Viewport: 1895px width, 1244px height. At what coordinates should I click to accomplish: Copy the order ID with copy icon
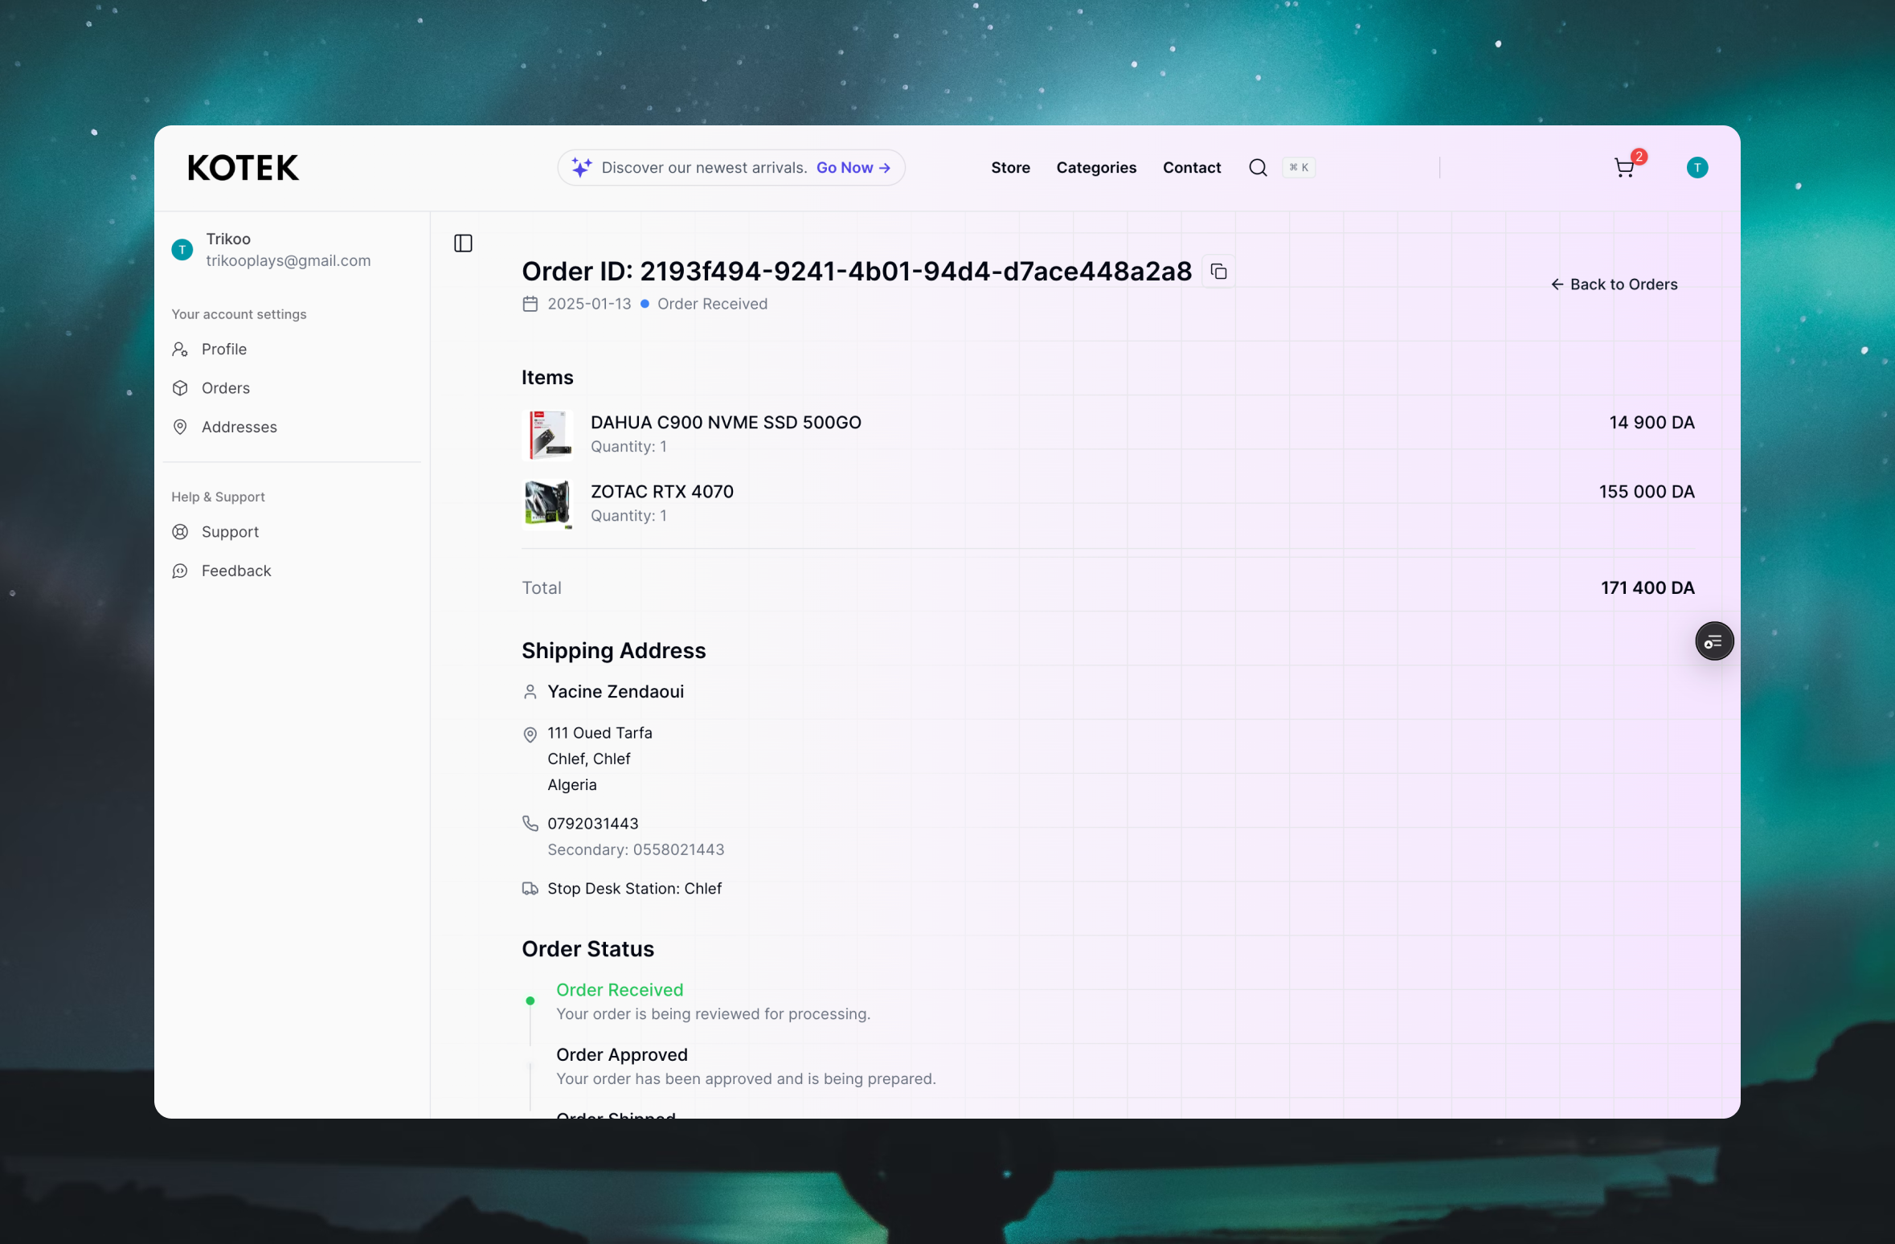(1218, 272)
